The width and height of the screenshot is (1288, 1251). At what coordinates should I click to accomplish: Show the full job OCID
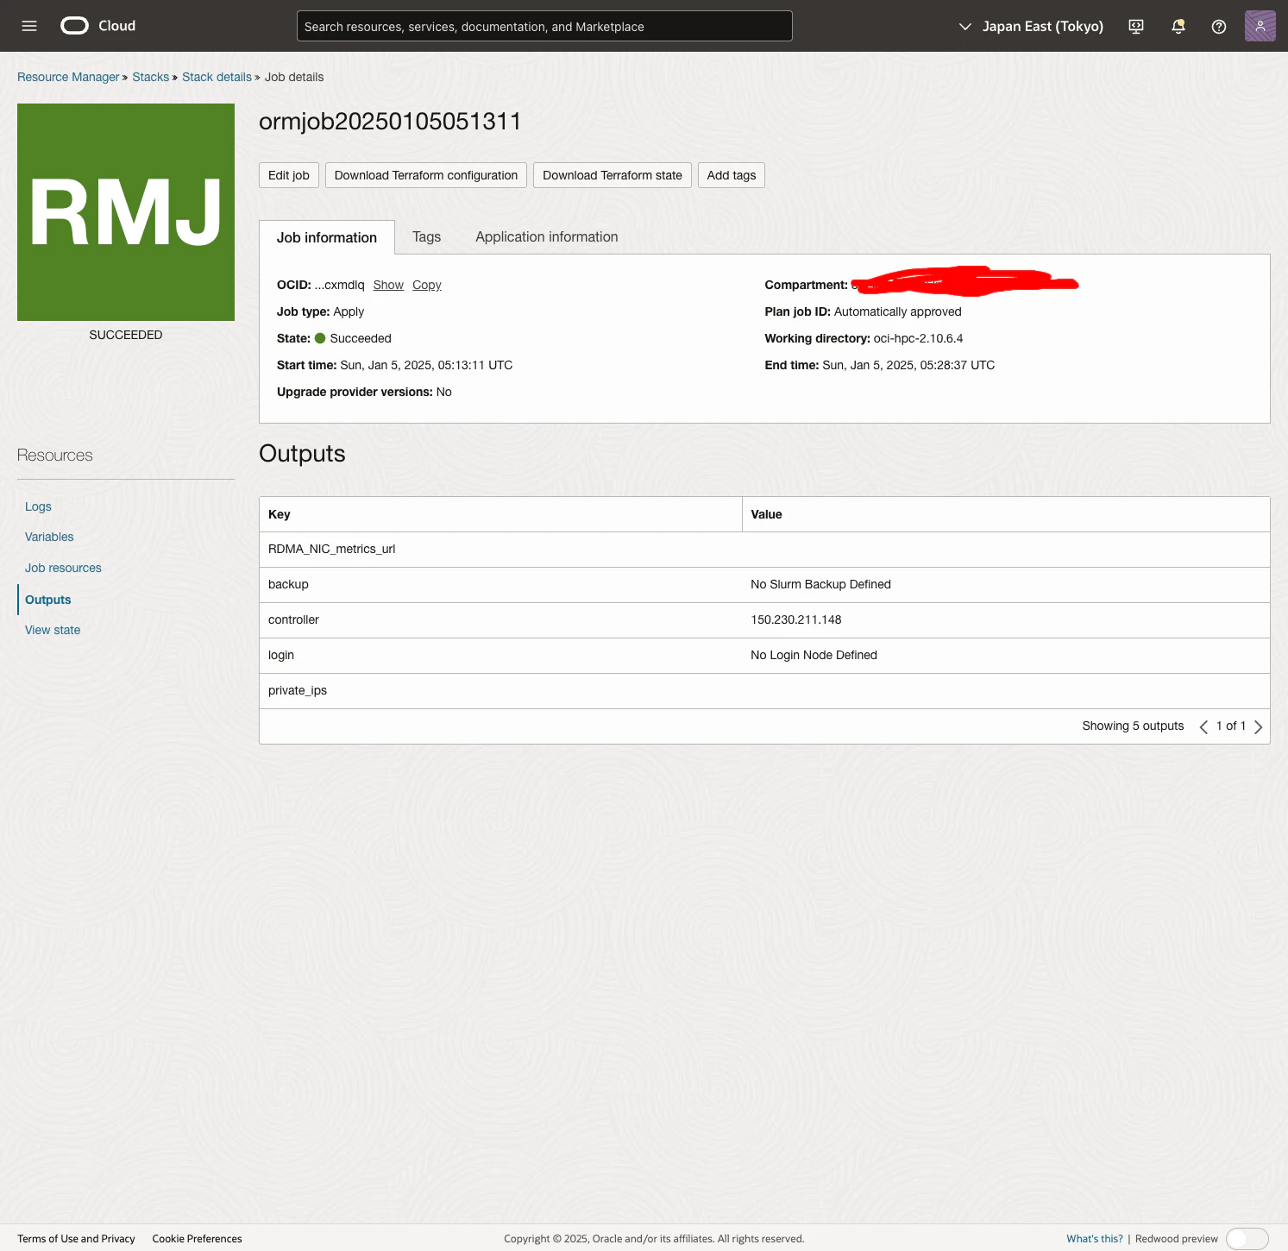click(388, 285)
